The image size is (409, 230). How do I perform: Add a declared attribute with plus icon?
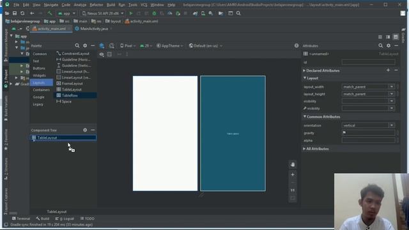pyautogui.click(x=388, y=70)
